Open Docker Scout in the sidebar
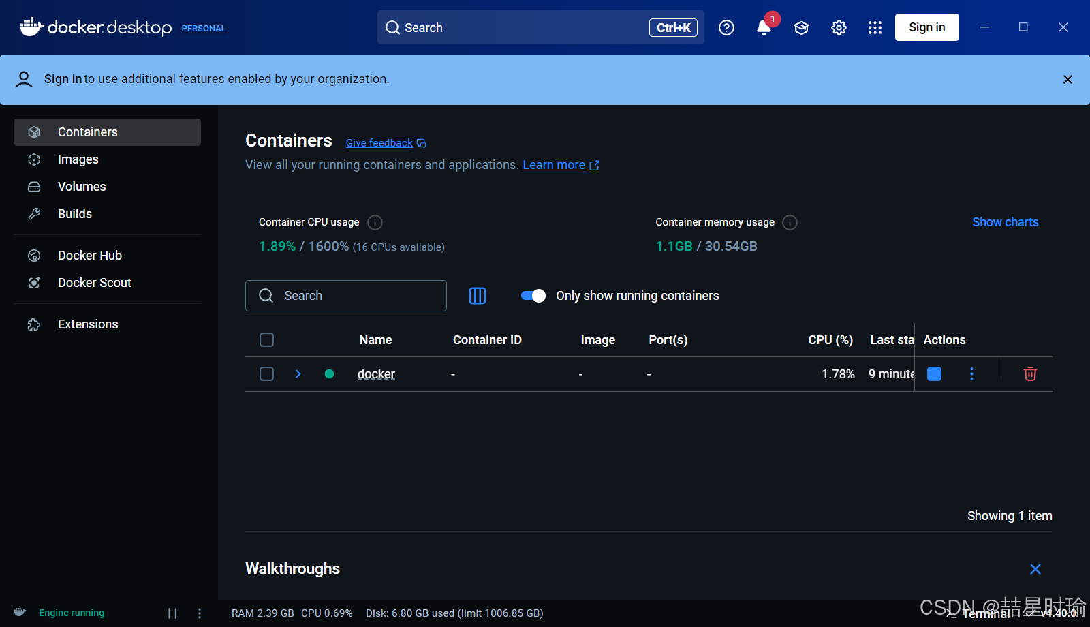The width and height of the screenshot is (1090, 627). [107, 283]
